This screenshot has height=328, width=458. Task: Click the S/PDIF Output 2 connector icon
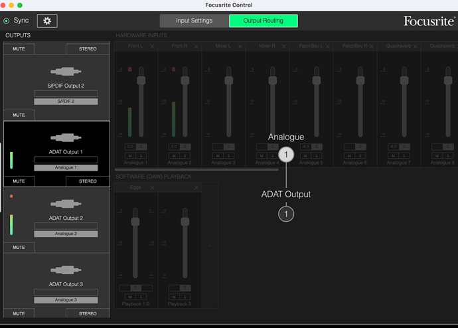(x=66, y=71)
